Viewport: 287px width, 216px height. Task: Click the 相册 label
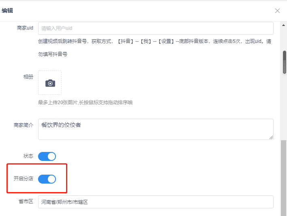point(28,77)
